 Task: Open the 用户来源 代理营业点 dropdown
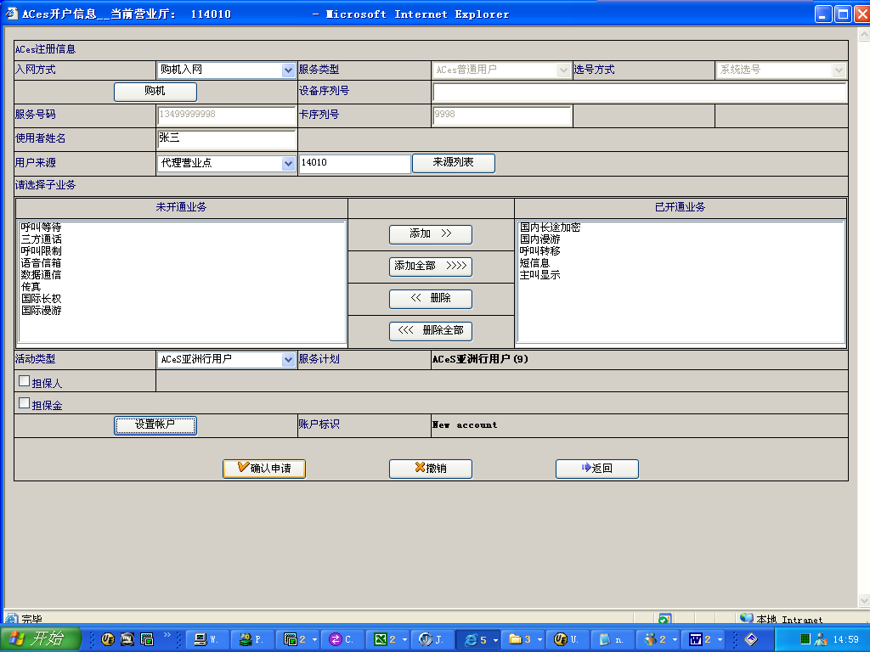coord(288,164)
